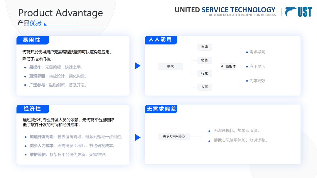
Task: Click the 易操作 bullet line
Action: tap(54, 67)
